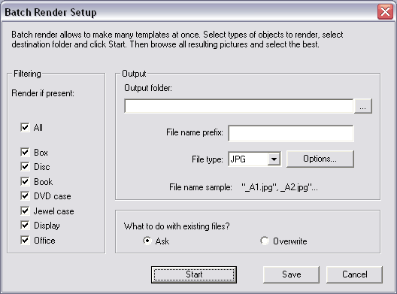
Task: Close the Batch Render Setup window
Action: click(x=385, y=11)
